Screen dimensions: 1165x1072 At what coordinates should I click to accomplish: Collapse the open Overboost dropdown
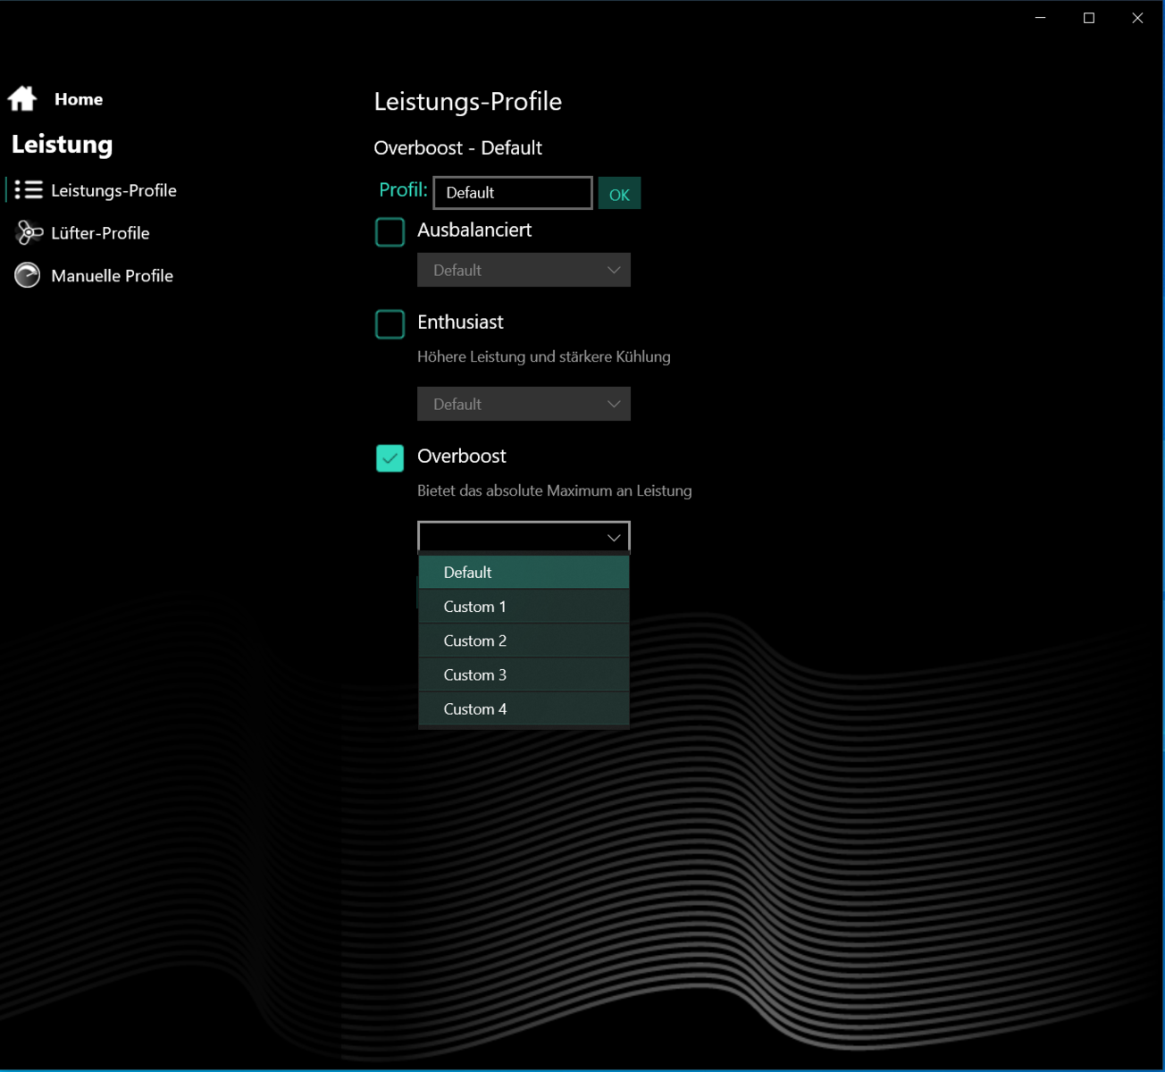524,537
